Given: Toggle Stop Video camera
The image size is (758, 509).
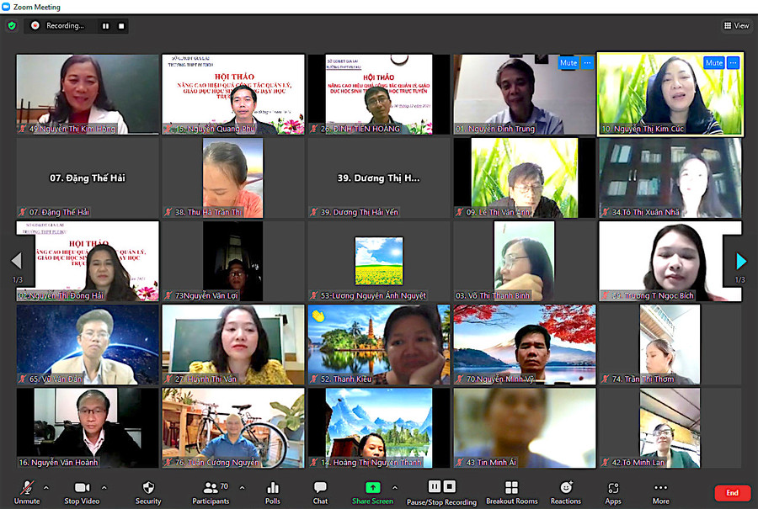Looking at the screenshot, I should coord(82,488).
